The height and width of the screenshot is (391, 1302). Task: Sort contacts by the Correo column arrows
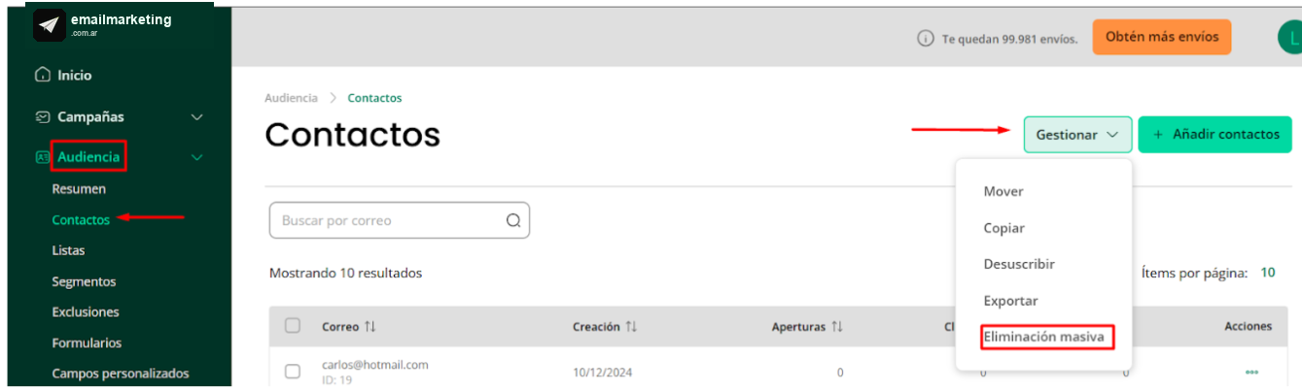369,327
